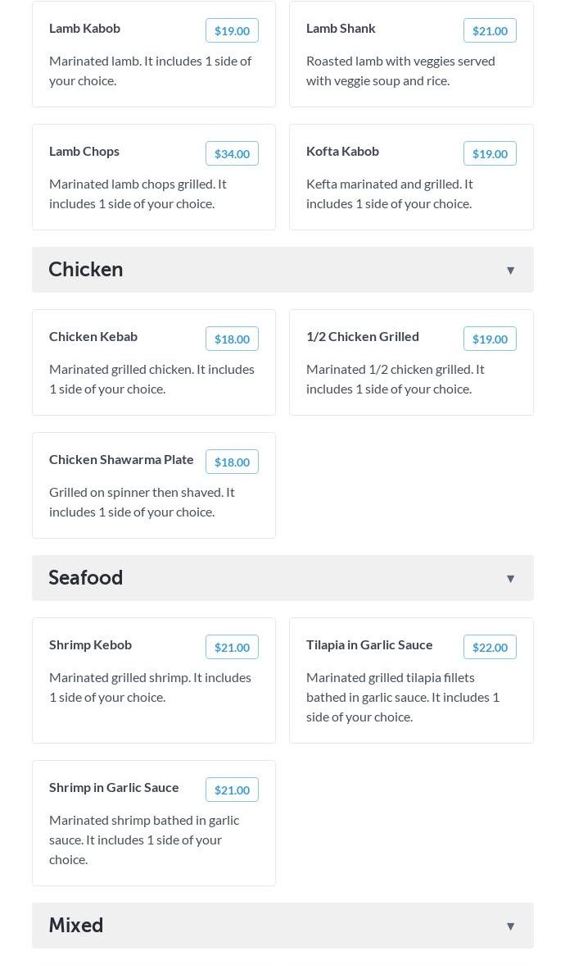Click the Chicken Shawarma Plate $18.00 price
This screenshot has width=565, height=965.
pos(232,462)
